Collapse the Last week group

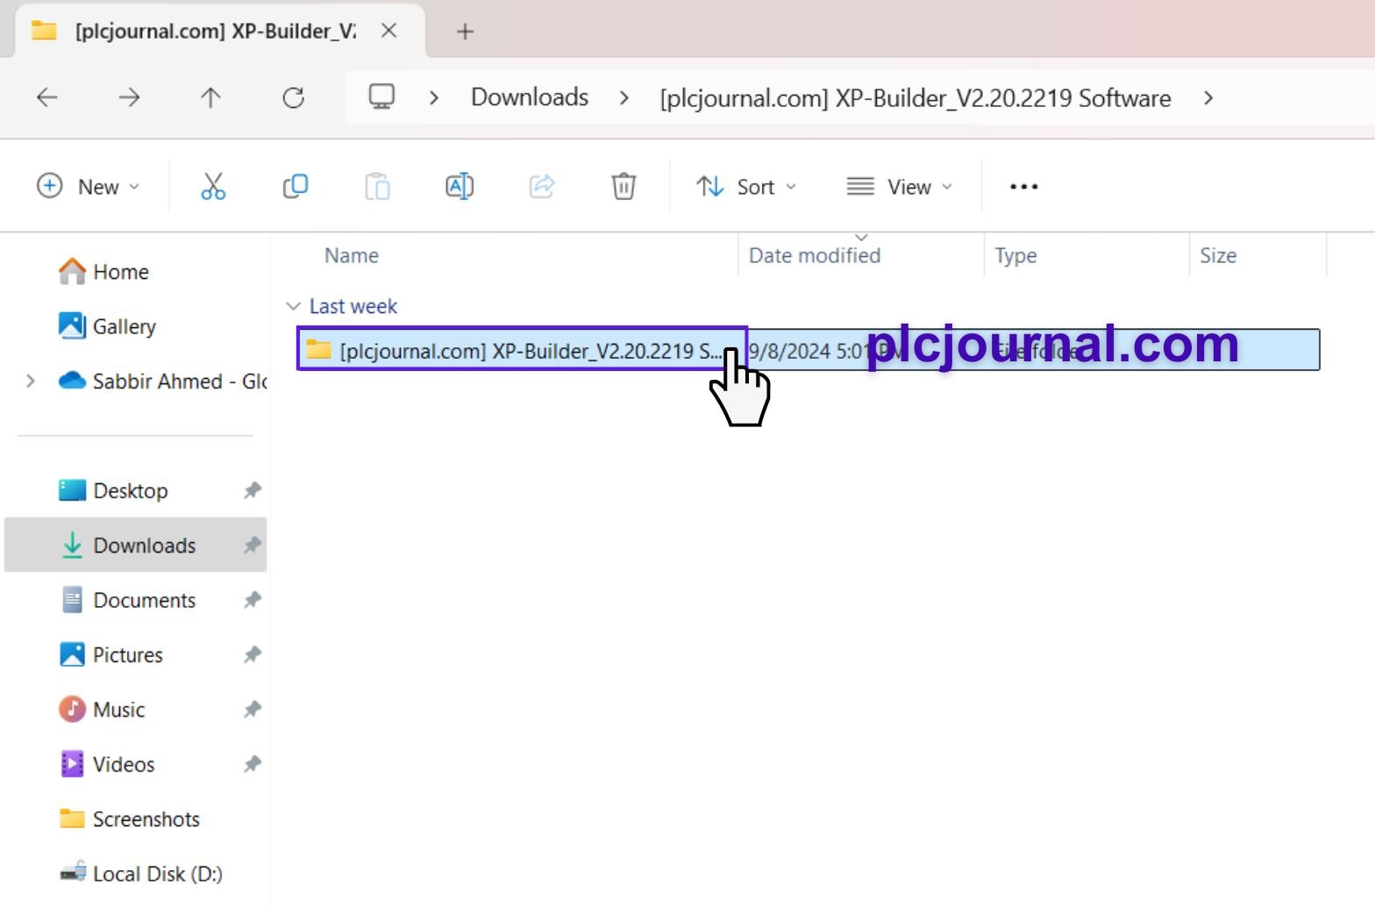294,306
